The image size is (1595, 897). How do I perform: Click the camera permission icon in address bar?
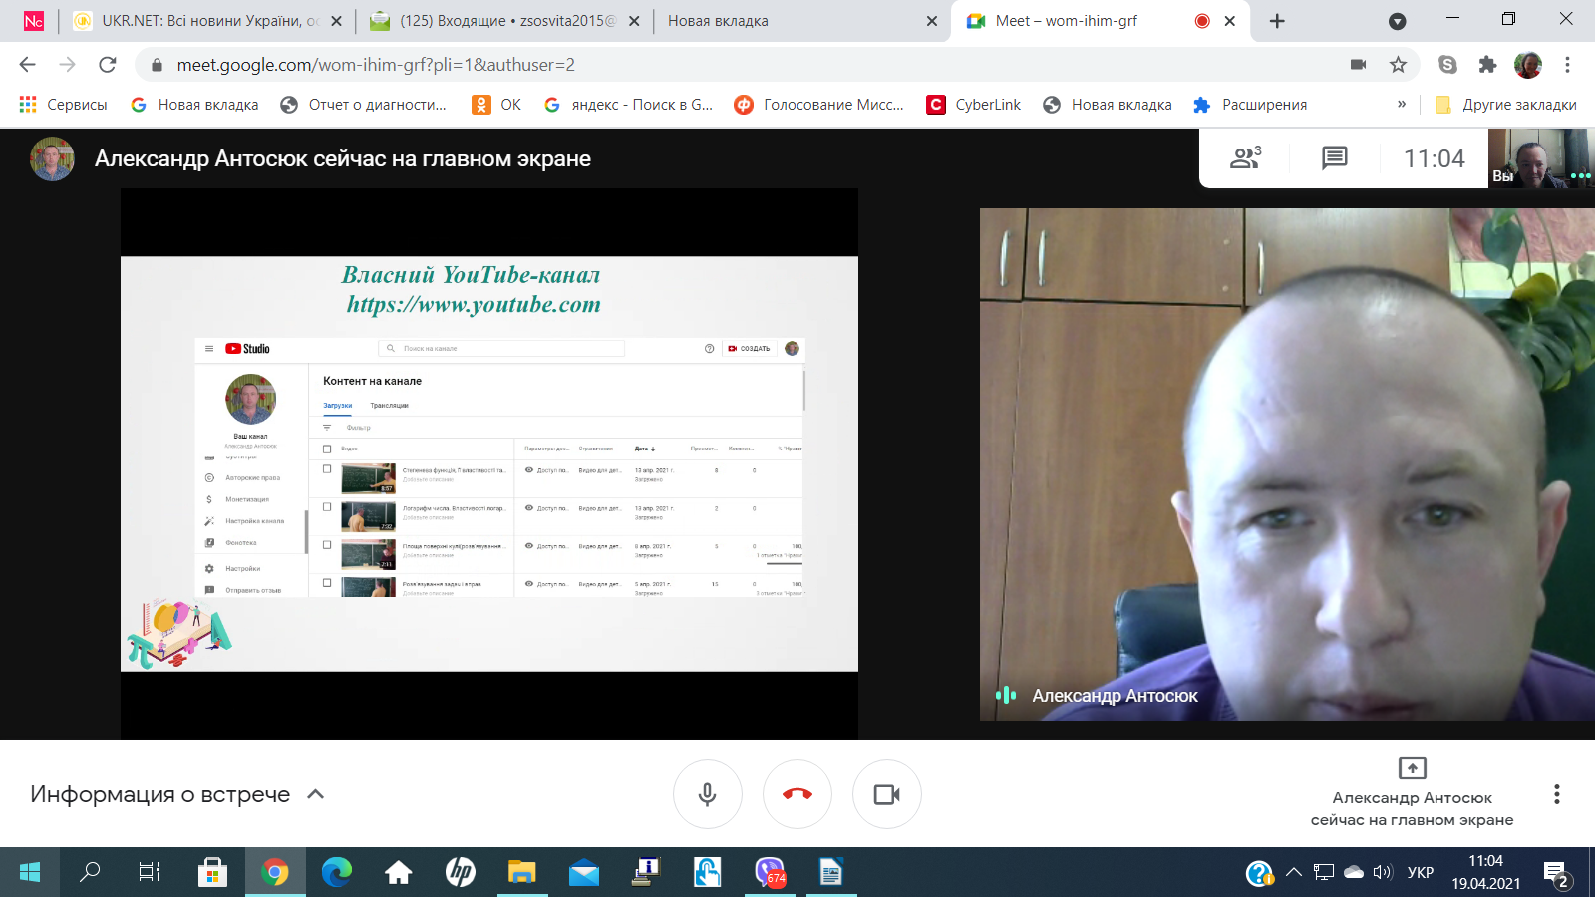[1358, 65]
